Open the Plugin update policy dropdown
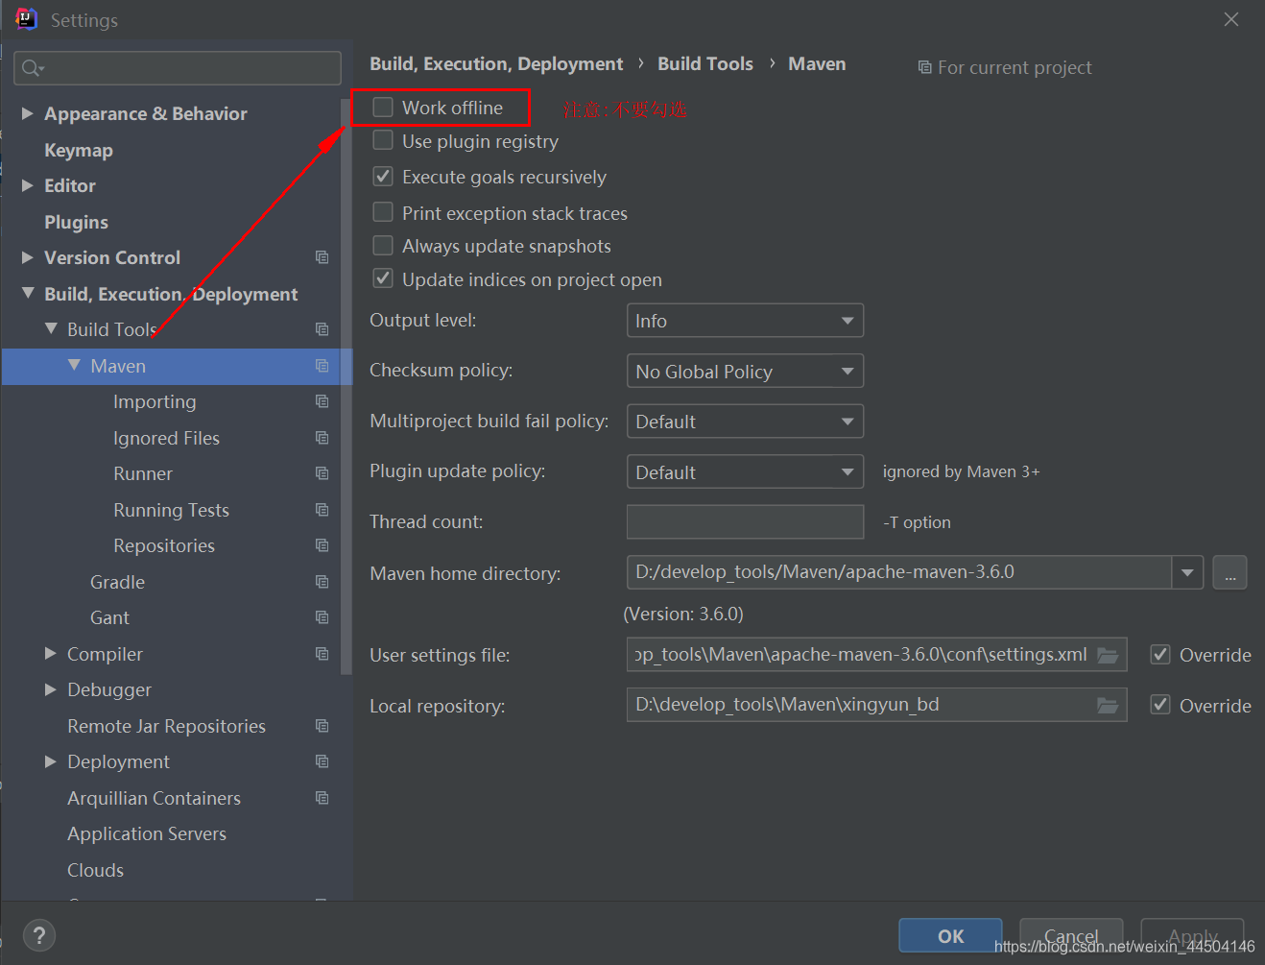Viewport: 1265px width, 965px height. (745, 471)
